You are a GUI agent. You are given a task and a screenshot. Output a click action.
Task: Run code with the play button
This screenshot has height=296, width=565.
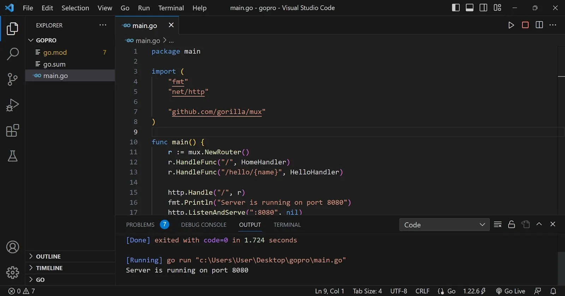tap(511, 25)
